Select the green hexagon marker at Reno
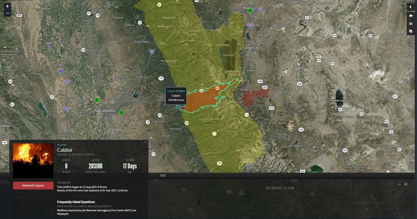417x219 pixels. tap(250, 11)
